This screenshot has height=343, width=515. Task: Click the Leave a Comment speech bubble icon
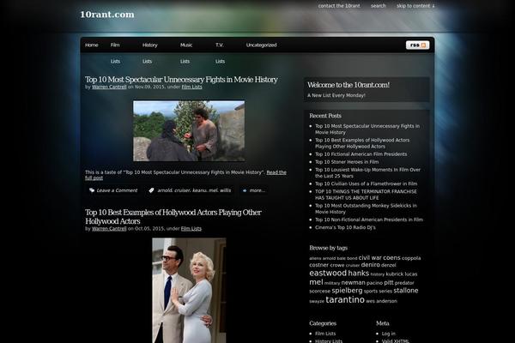tap(92, 190)
